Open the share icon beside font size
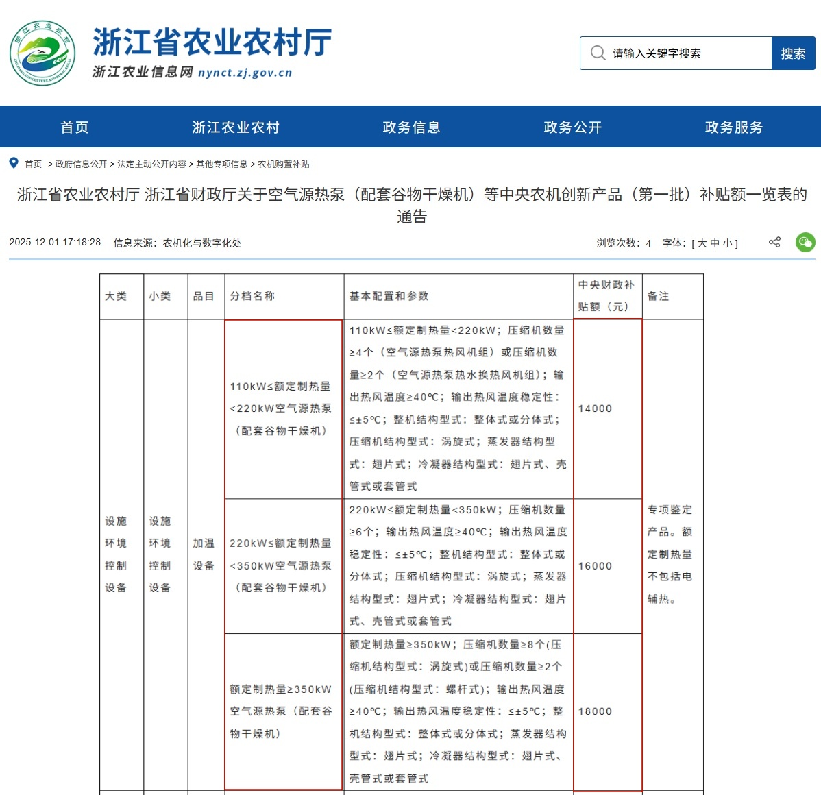Image resolution: width=821 pixels, height=795 pixels. 774,242
